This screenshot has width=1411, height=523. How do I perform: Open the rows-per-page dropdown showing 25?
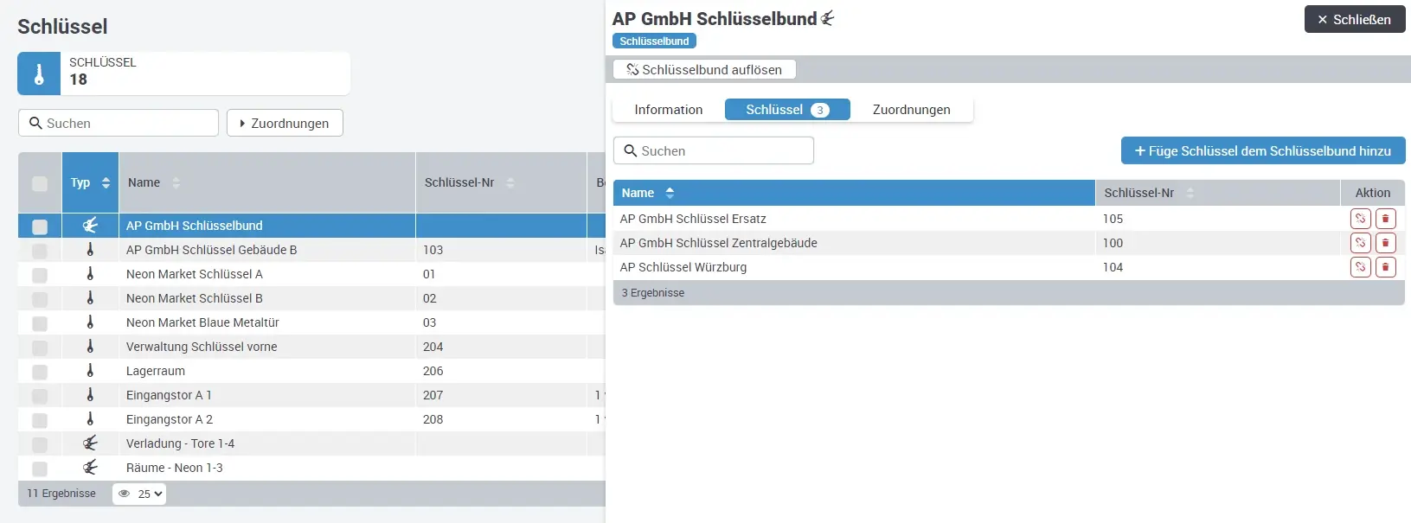click(139, 494)
